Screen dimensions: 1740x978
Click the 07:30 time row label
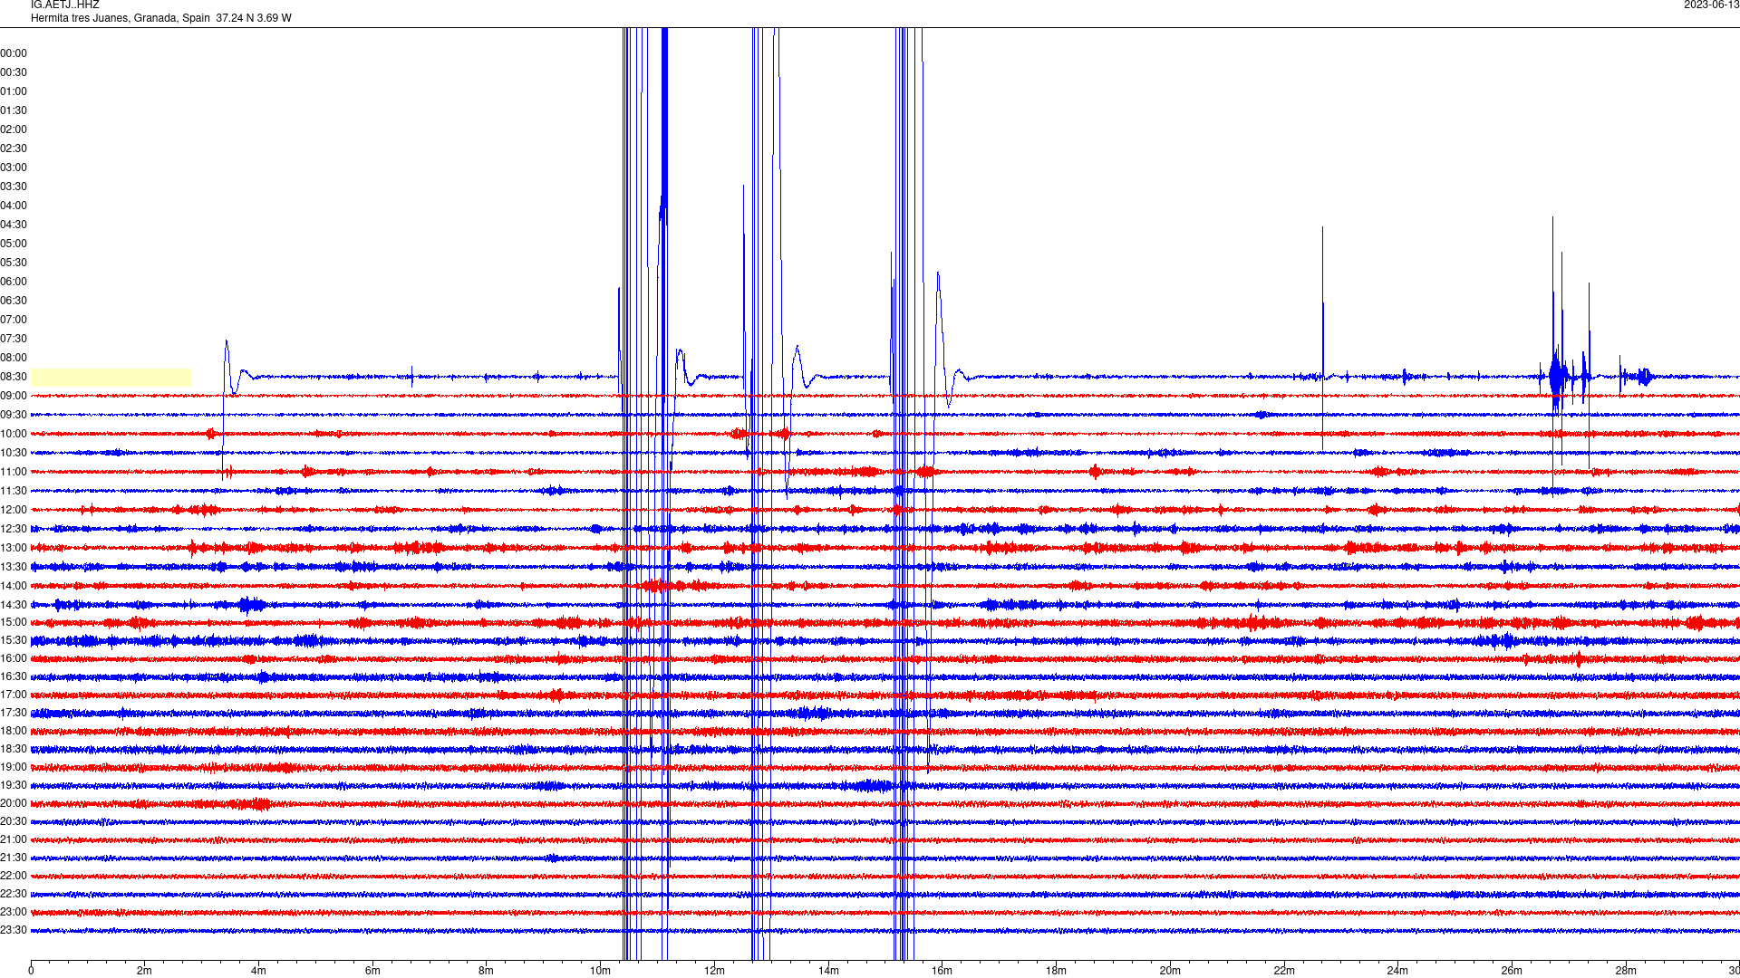pos(14,339)
